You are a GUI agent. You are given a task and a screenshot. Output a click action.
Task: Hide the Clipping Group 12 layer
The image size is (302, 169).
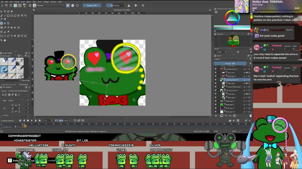click(216, 69)
